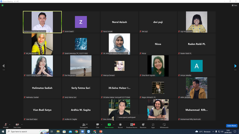The width and height of the screenshot is (239, 134).
Task: Open share options arrow beside Share Screen
Action: click(114, 125)
